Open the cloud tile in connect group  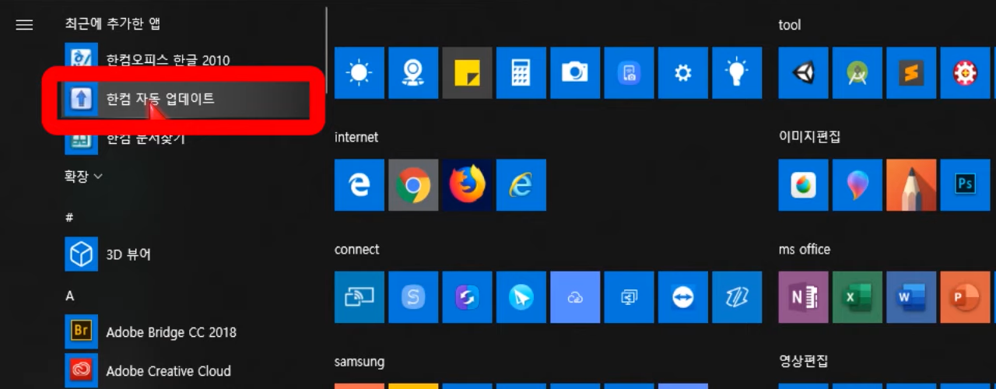coord(575,297)
